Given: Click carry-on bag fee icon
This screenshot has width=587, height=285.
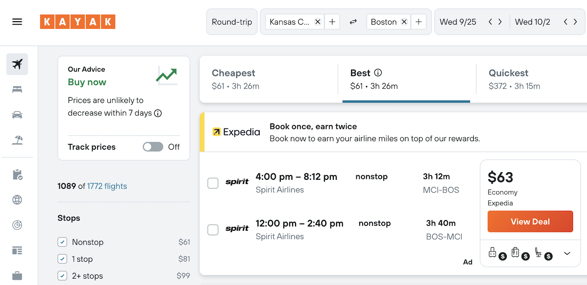Looking at the screenshot, I should coord(497,253).
